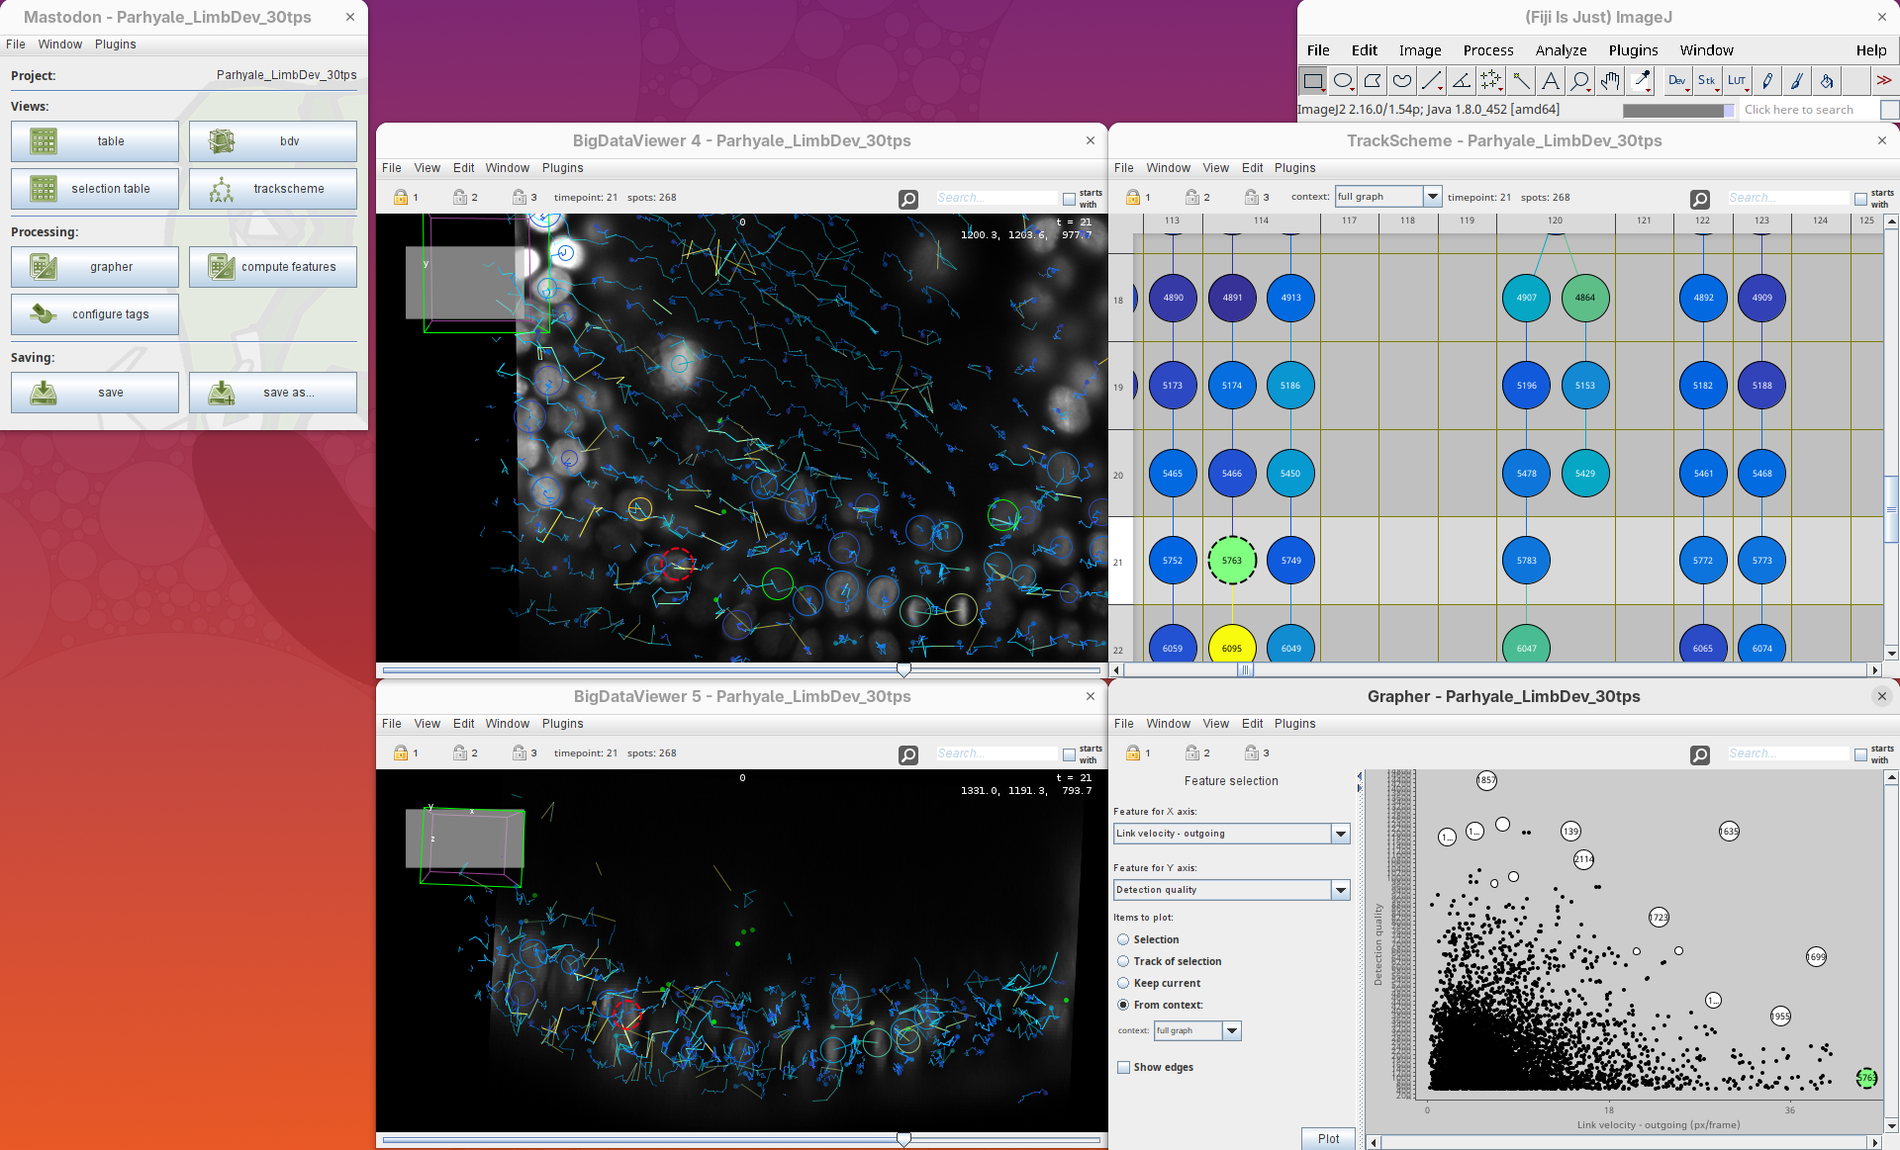This screenshot has width=1900, height=1150.
Task: Click the compute features button
Action: point(273,267)
